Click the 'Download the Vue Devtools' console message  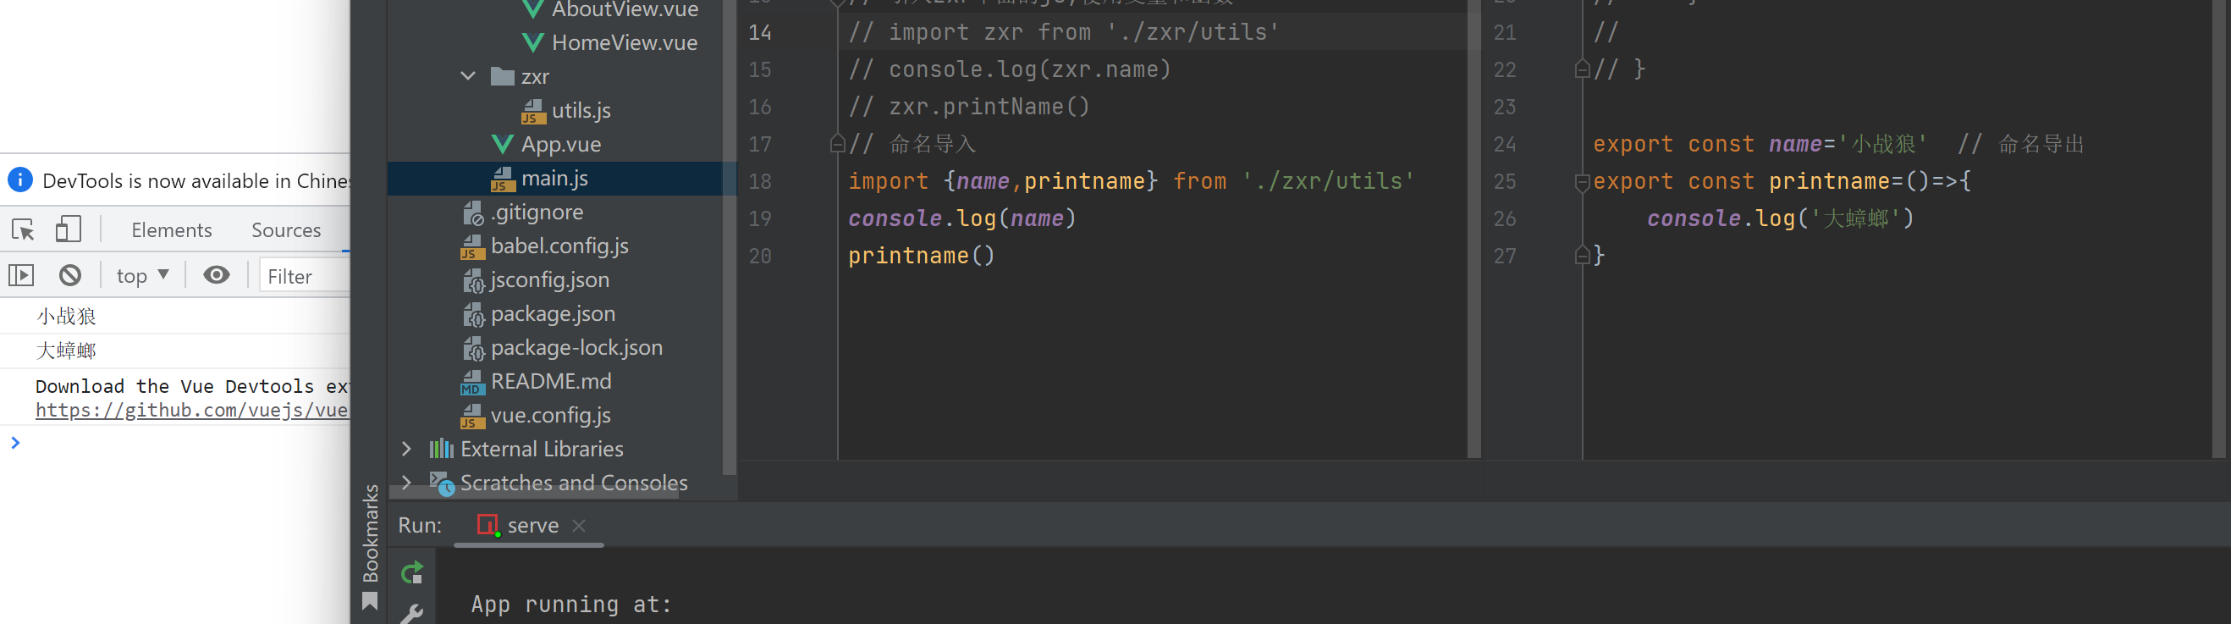point(191,387)
